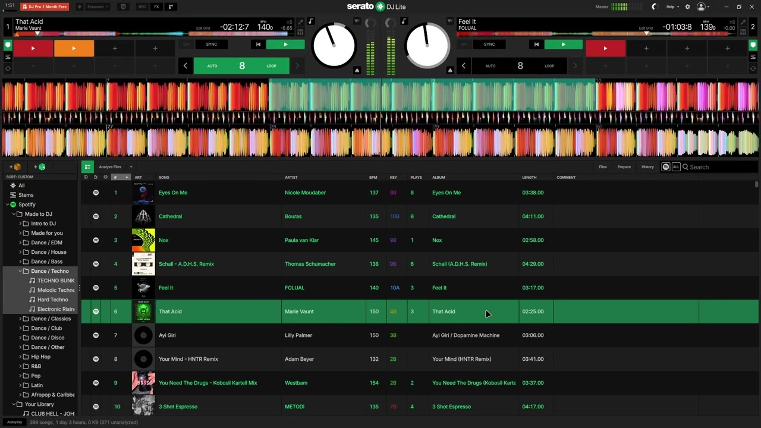Toggle the FX panel
The height and width of the screenshot is (428, 761).
pyautogui.click(x=156, y=7)
